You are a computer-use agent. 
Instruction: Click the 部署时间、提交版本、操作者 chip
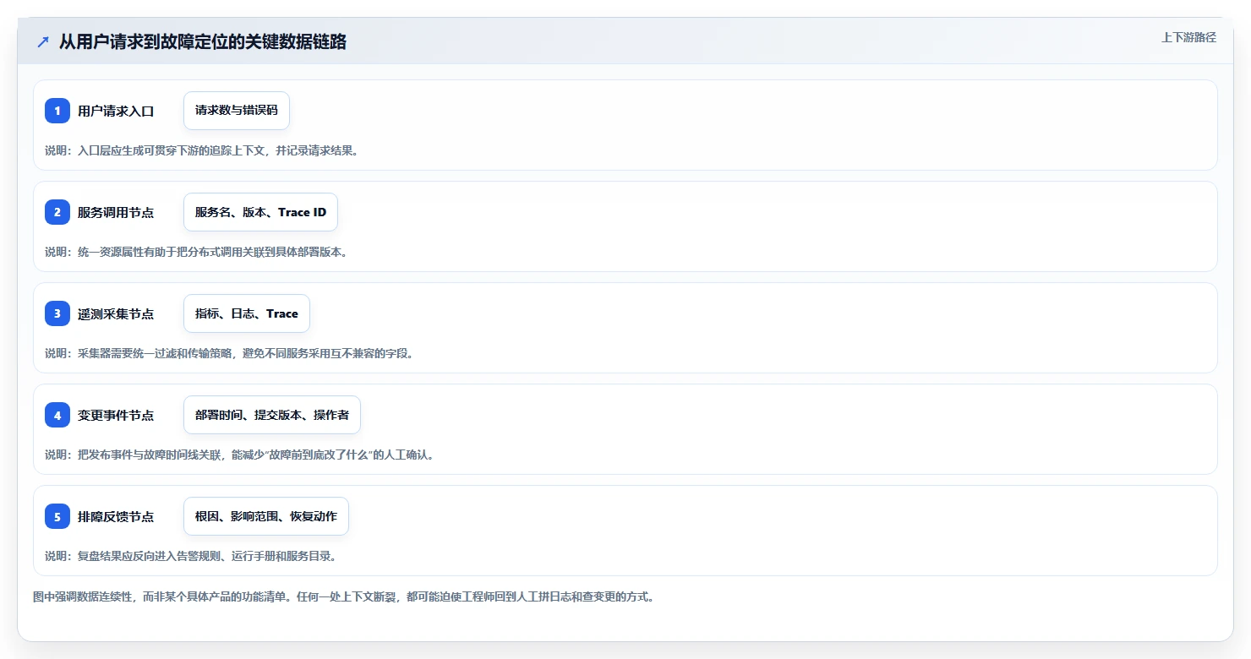(272, 415)
